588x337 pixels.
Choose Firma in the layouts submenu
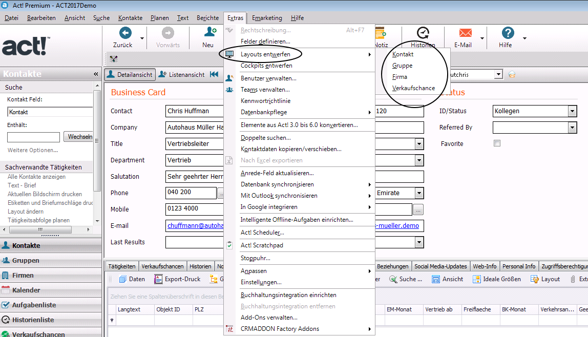400,76
